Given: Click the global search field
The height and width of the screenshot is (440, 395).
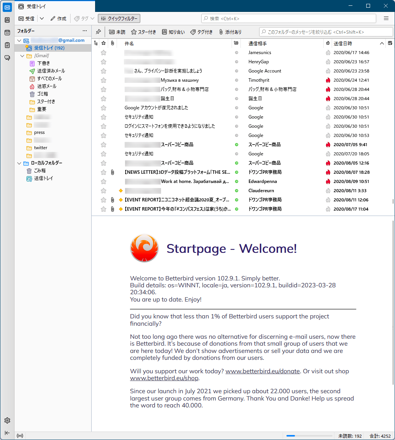Looking at the screenshot, I should click(x=289, y=18).
